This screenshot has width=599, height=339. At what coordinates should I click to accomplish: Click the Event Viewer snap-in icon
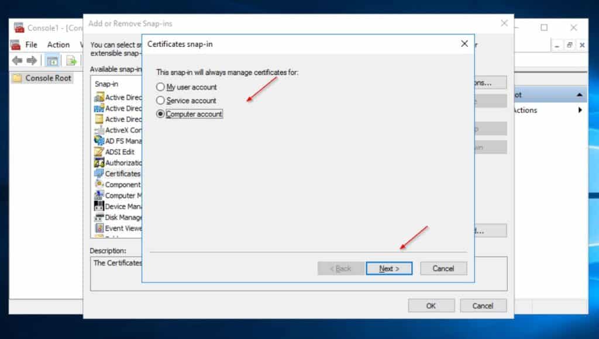pos(99,228)
